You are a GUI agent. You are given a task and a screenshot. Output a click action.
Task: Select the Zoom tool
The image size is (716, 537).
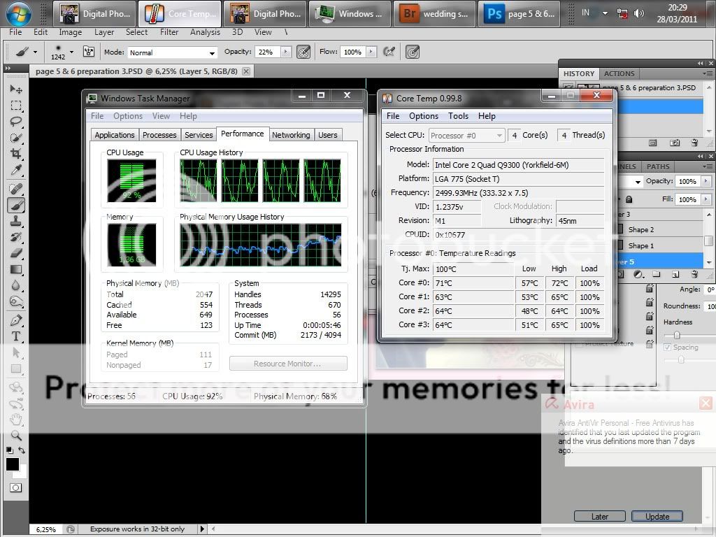pyautogui.click(x=16, y=435)
